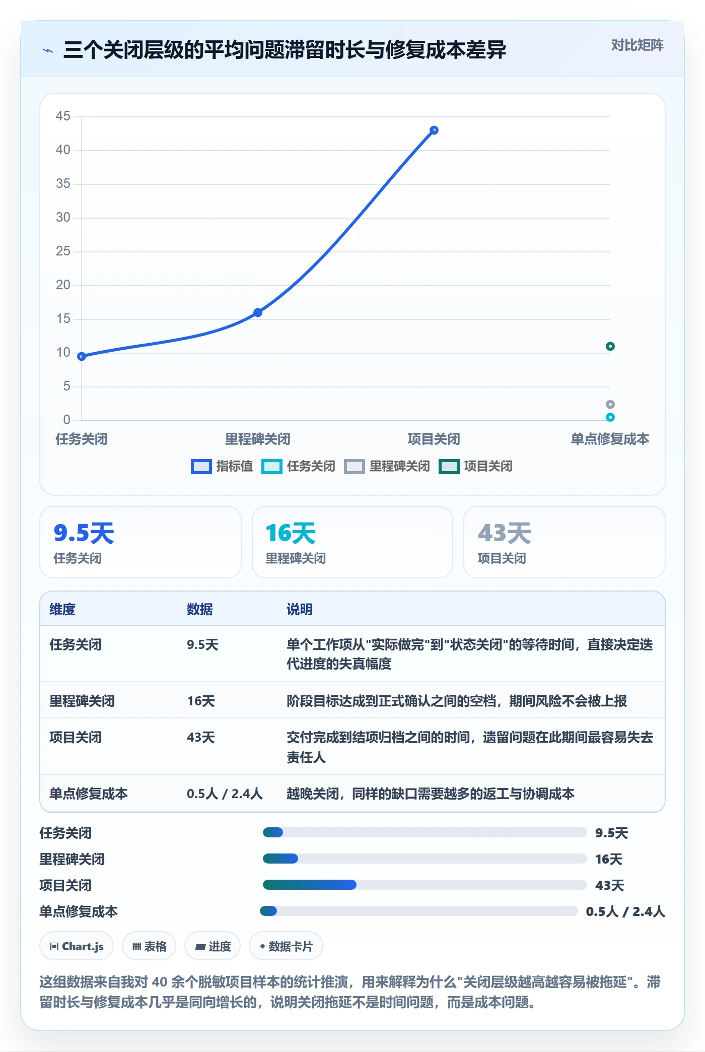Select the 项目关闭 table row cell
This screenshot has width=705, height=1052.
[x=76, y=737]
